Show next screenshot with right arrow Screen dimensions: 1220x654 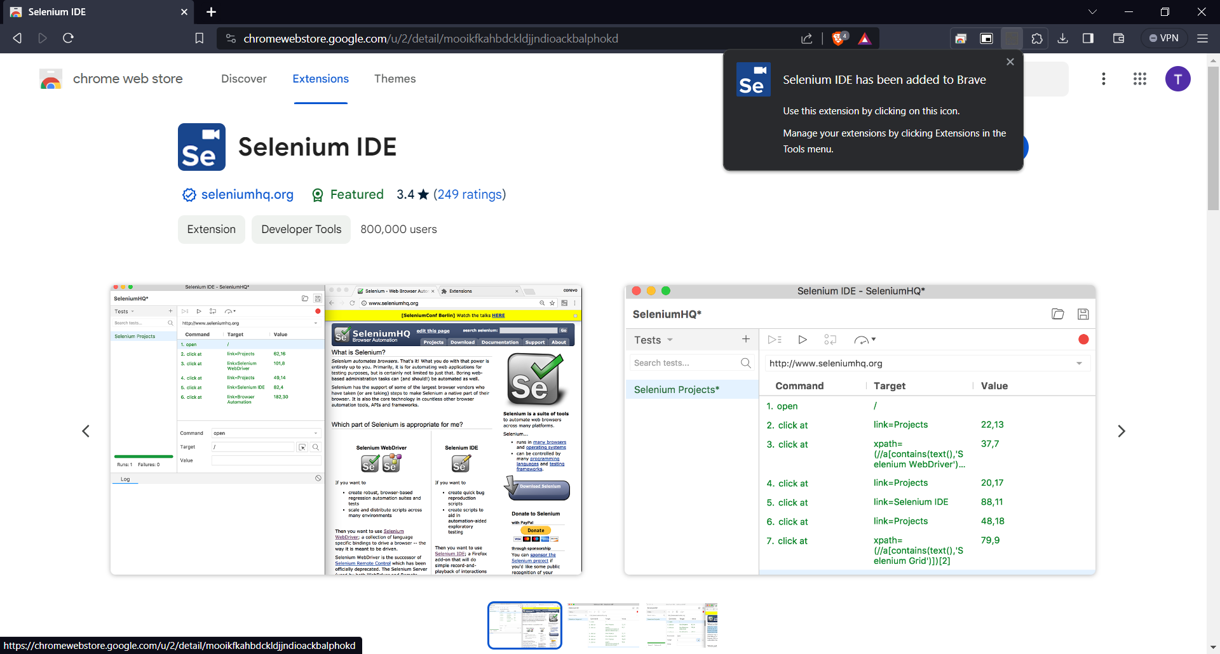pos(1122,431)
